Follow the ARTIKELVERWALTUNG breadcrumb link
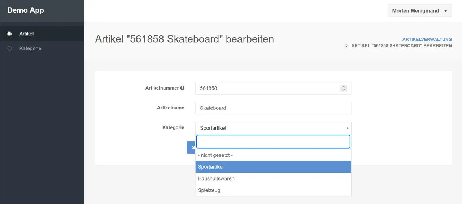462x204 pixels. pos(427,39)
